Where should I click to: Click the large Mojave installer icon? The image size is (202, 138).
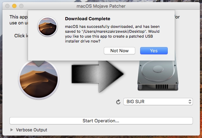click(39, 80)
